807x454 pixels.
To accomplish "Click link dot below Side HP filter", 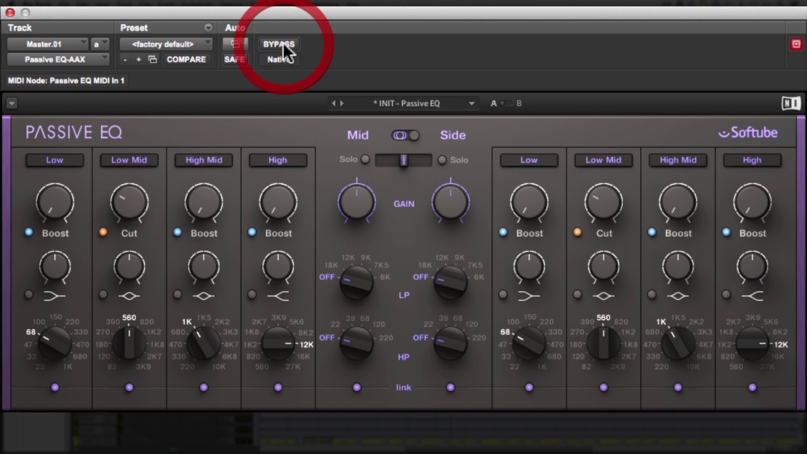I will click(450, 387).
